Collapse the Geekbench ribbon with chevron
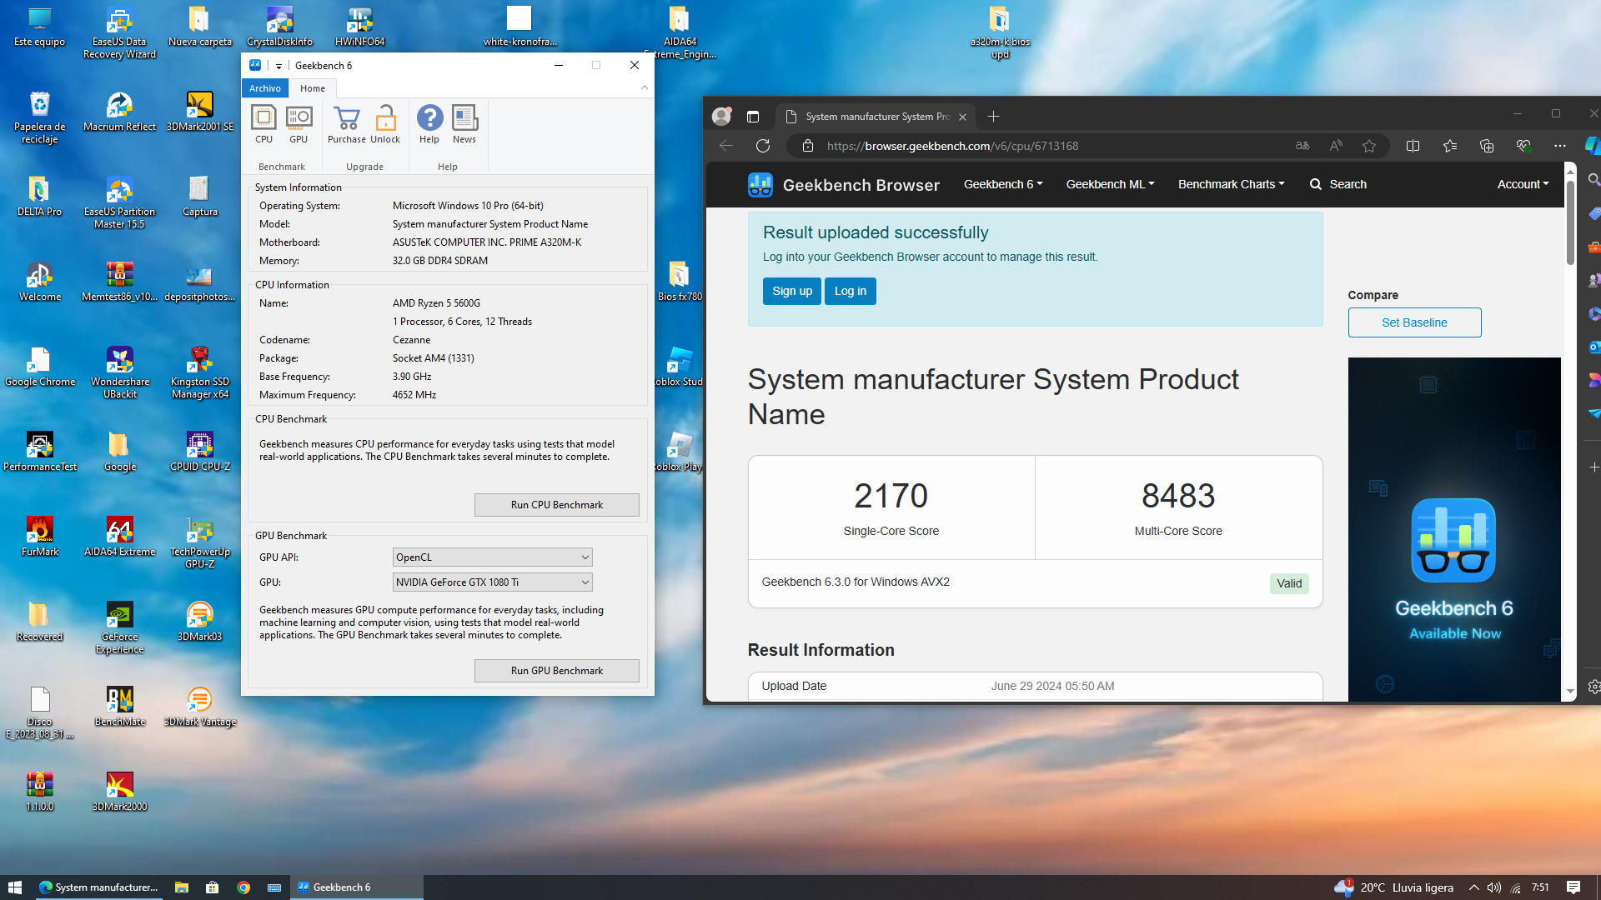The height and width of the screenshot is (900, 1601). [645, 87]
